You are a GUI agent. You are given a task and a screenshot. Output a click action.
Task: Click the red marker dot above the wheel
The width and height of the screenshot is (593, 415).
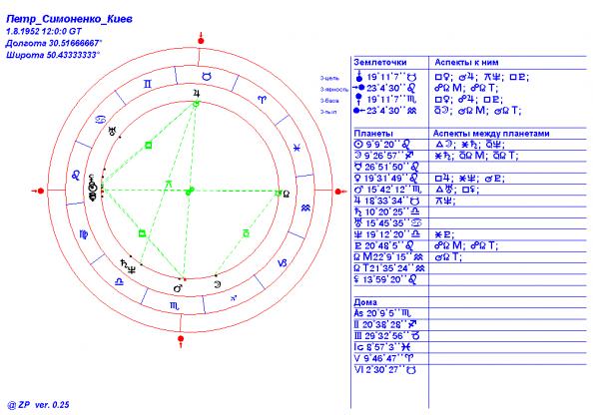click(202, 41)
